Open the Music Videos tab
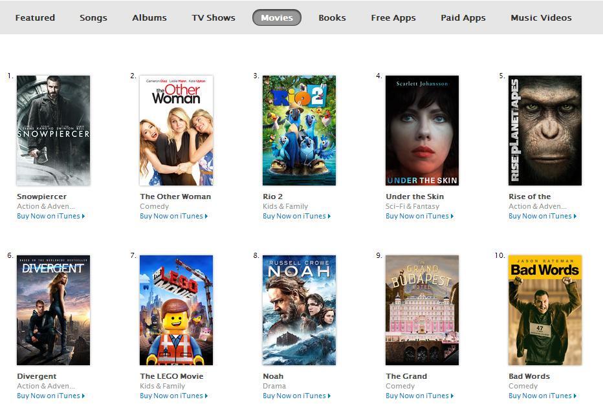Viewport: 603px width, 404px height. coord(541,17)
